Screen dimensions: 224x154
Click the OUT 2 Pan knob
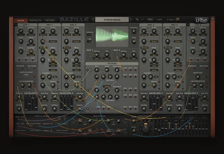[134, 55]
